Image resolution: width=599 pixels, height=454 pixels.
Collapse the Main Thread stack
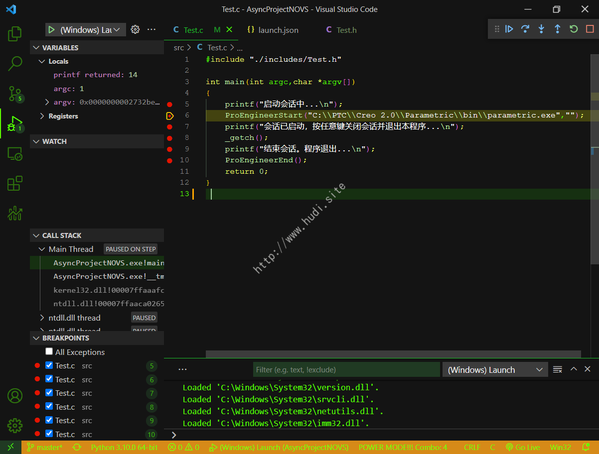pyautogui.click(x=42, y=249)
